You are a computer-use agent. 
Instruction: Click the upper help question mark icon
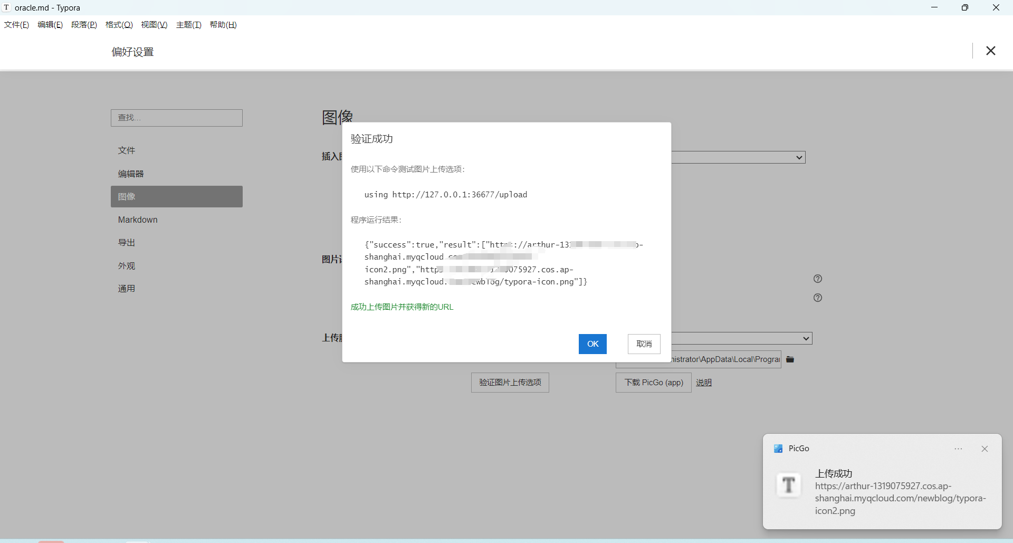pos(818,279)
